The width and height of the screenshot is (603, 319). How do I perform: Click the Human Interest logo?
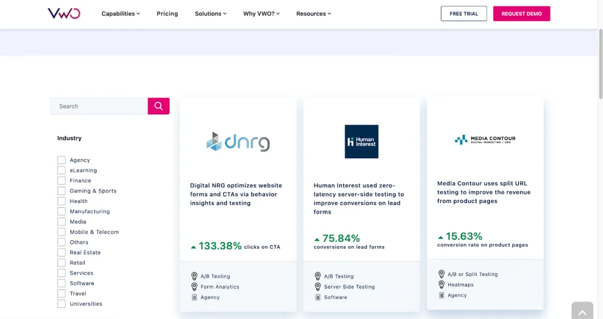(x=362, y=141)
